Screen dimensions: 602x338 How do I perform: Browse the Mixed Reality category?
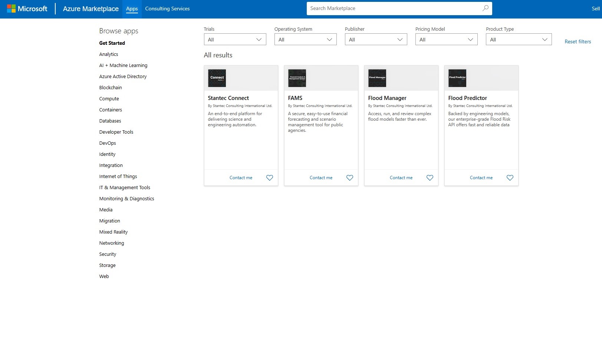[114, 232]
